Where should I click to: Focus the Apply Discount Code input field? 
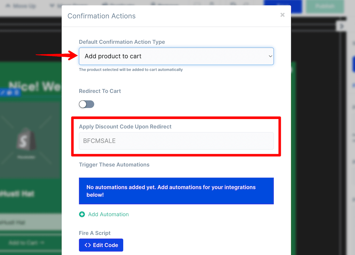coord(176,141)
